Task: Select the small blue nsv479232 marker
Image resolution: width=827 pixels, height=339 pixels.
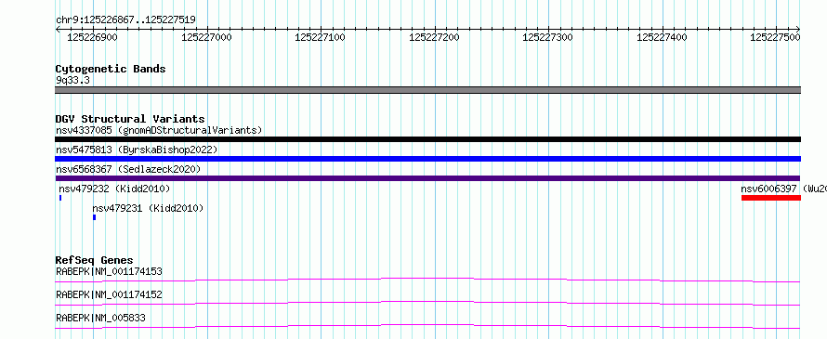Action: [60, 198]
